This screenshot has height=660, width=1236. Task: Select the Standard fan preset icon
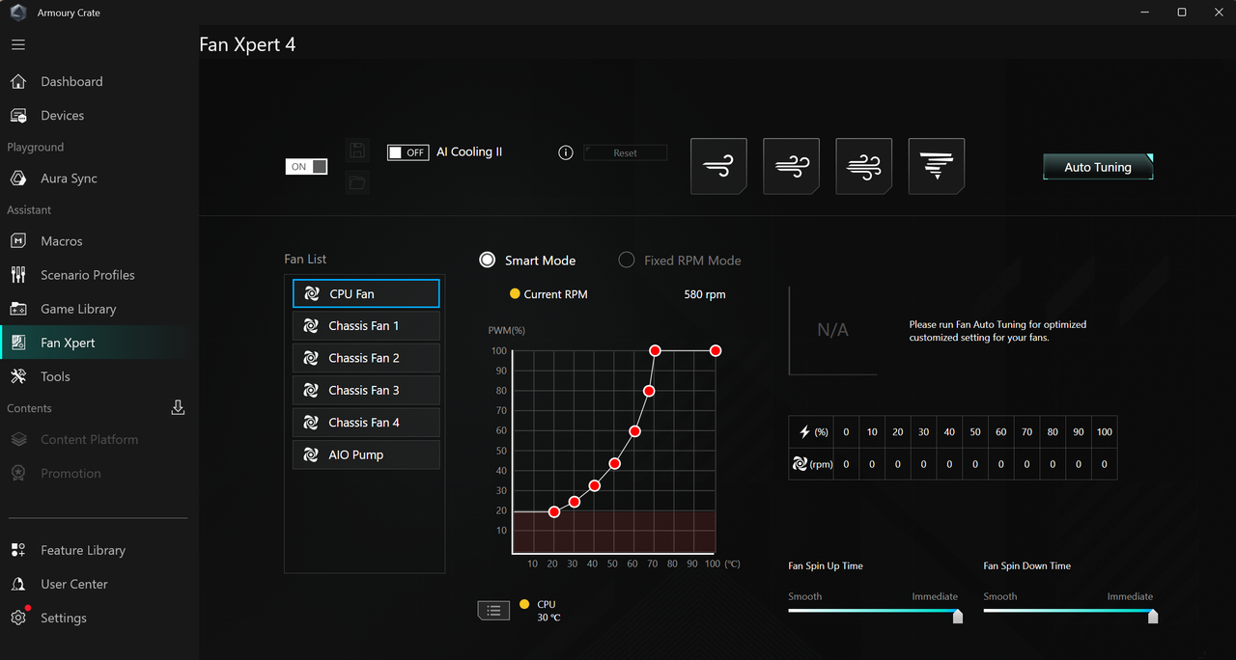(792, 166)
